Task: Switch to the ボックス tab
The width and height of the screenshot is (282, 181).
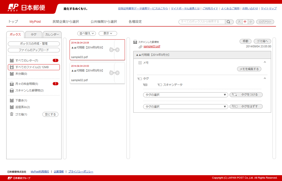Action: [x=15, y=34]
